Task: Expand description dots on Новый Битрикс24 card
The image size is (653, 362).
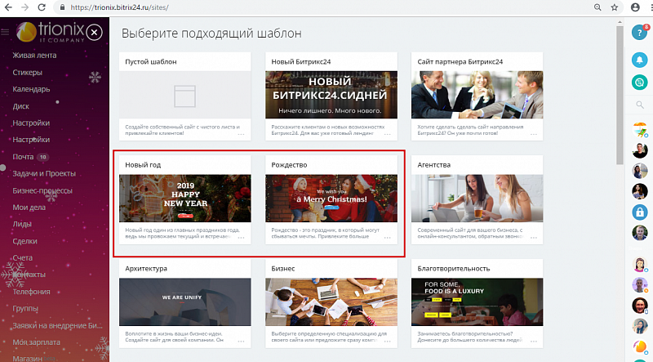Action: (387, 134)
